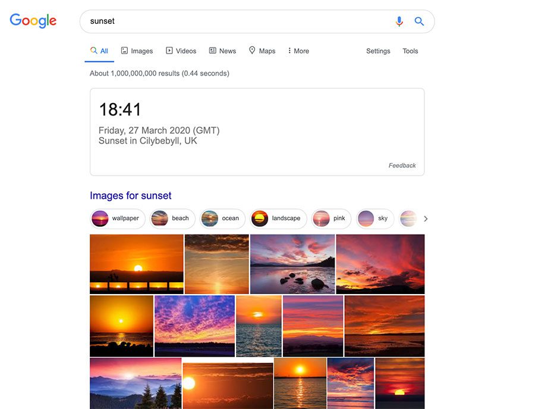Click the ocean chip thumbnail icon
Image resolution: width=535 pixels, height=409 pixels.
(210, 218)
